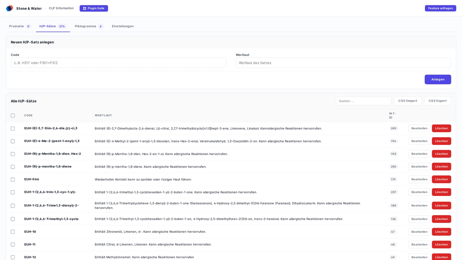Click Bearbeiten for Alt-ID 136 row
The width and height of the screenshot is (462, 260).
(419, 219)
